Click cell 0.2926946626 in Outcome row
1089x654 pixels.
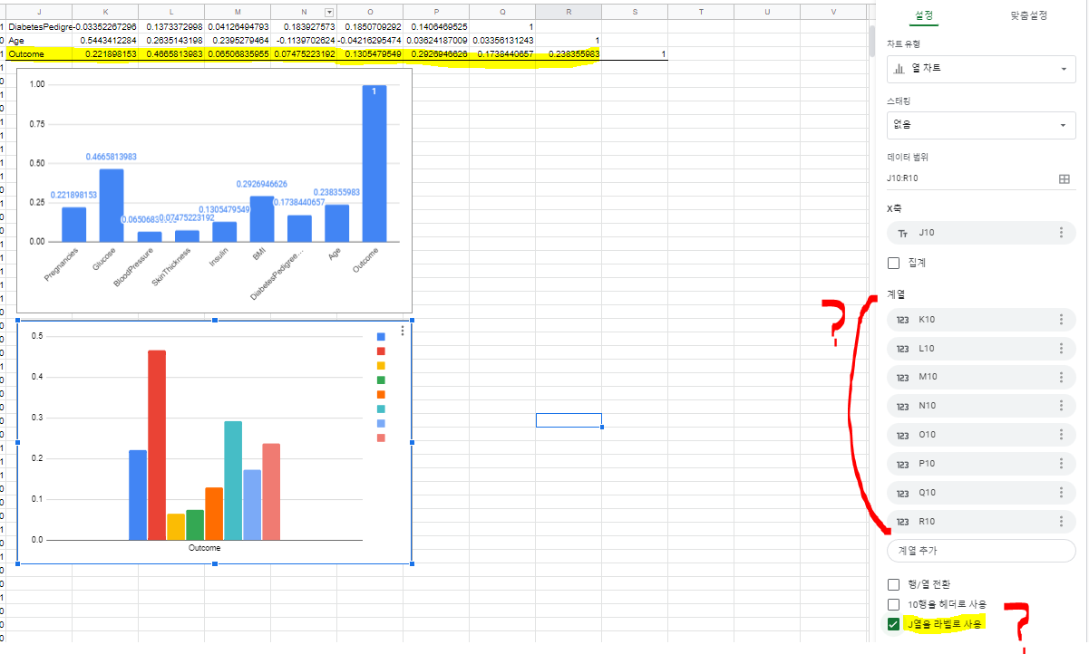[x=436, y=54]
